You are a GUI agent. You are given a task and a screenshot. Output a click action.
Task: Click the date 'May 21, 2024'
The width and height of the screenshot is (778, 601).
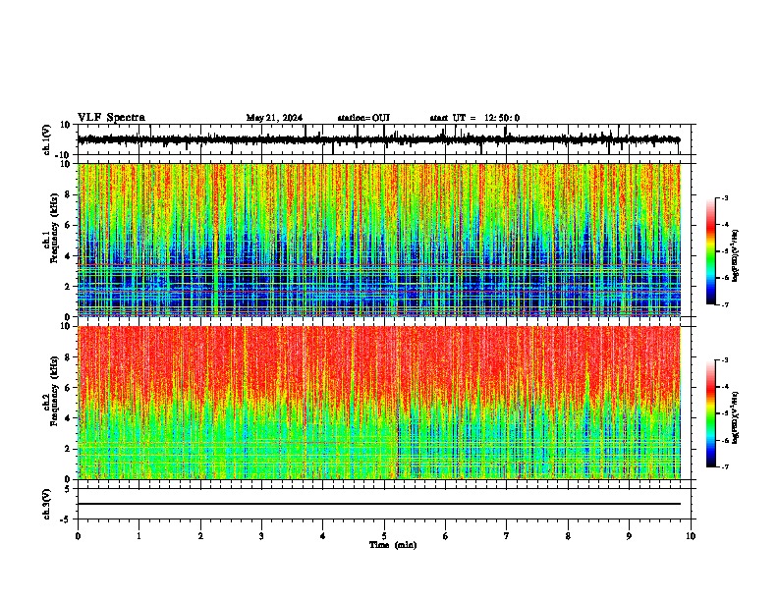[x=274, y=118]
